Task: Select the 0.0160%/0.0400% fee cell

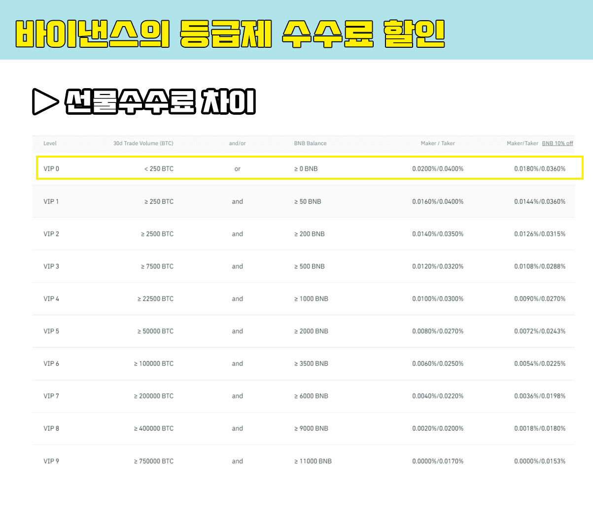Action: point(438,201)
